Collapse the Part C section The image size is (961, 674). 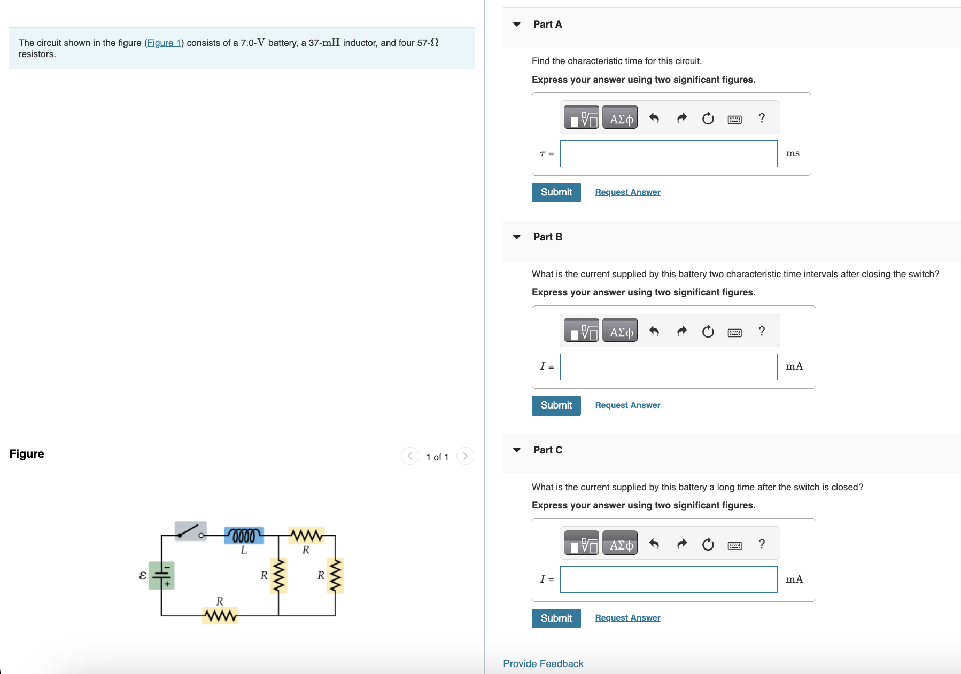(x=517, y=450)
